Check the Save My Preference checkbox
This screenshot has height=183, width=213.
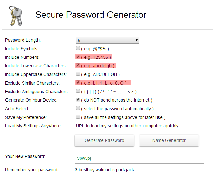click(78, 117)
